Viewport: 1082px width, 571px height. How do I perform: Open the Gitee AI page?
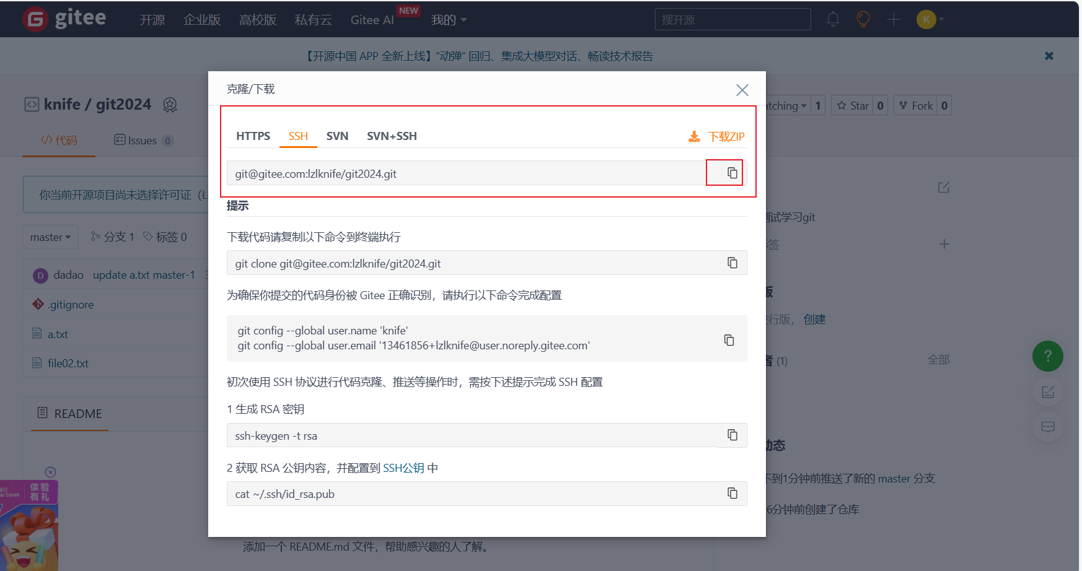click(x=372, y=20)
